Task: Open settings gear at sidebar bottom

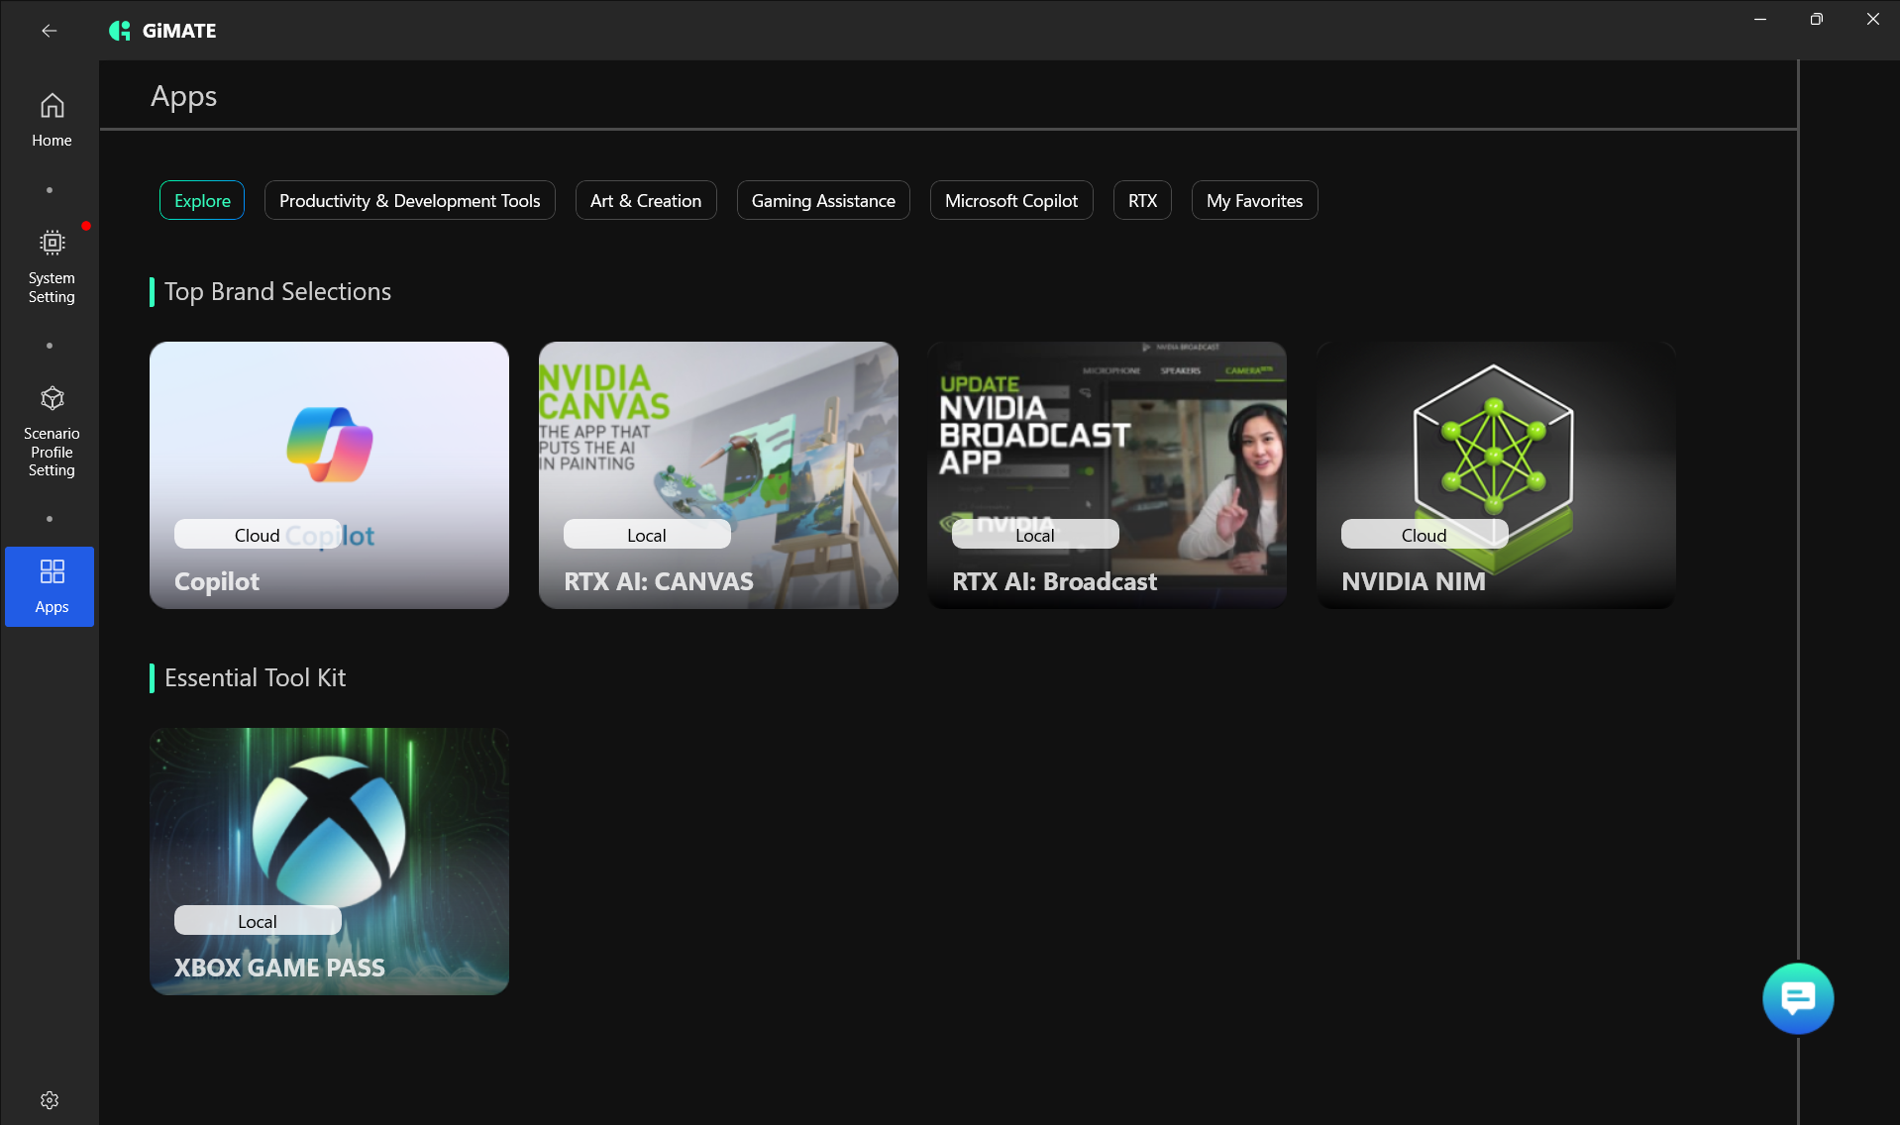Action: tap(50, 1100)
